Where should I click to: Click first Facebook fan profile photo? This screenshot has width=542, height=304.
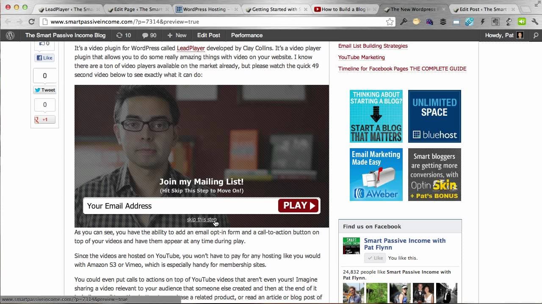[354, 293]
